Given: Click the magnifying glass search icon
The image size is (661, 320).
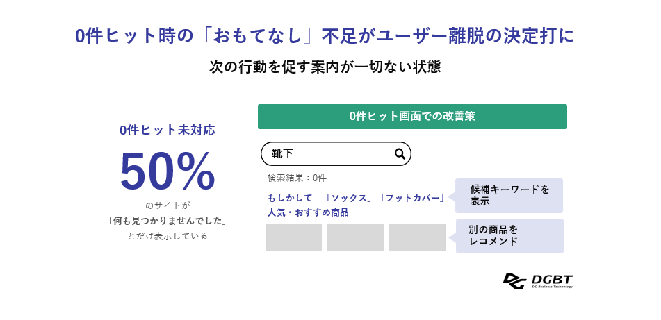Looking at the screenshot, I should point(400,153).
